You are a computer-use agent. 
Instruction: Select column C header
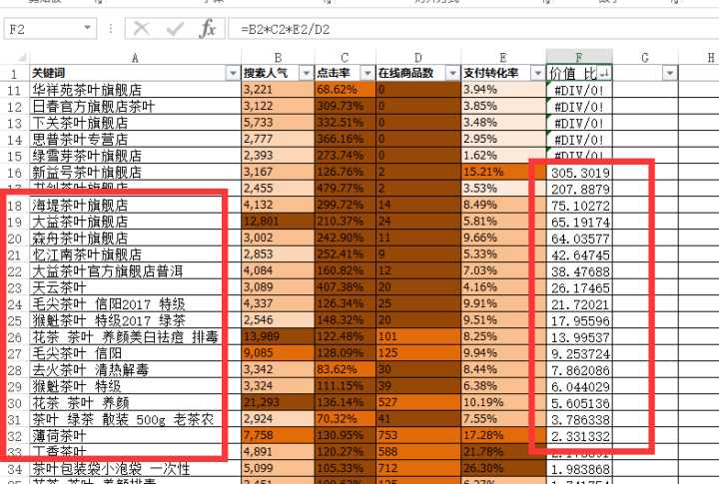(x=345, y=58)
